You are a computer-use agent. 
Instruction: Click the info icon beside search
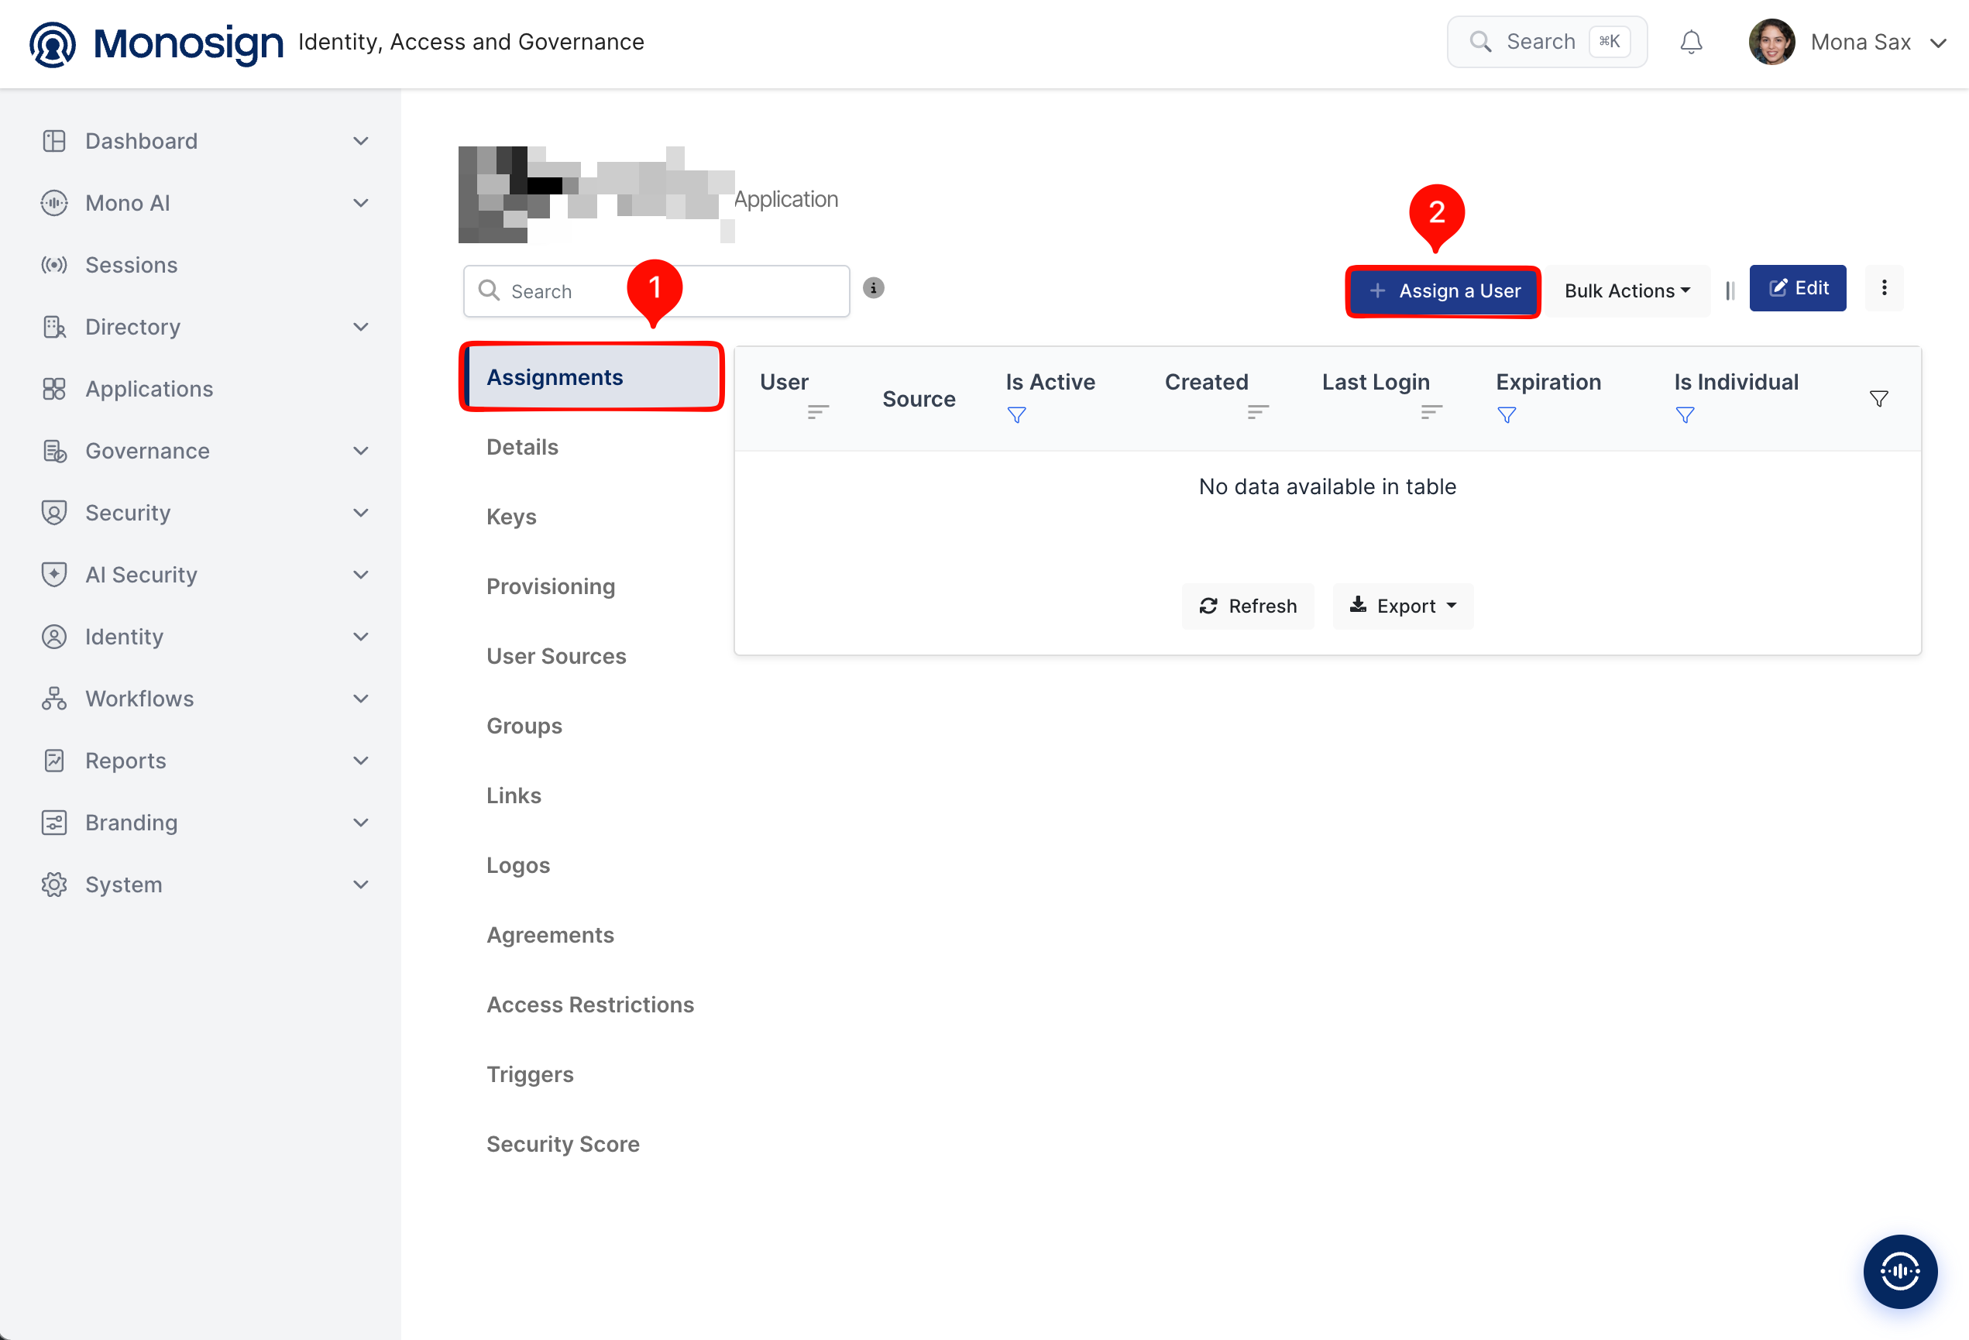873,288
